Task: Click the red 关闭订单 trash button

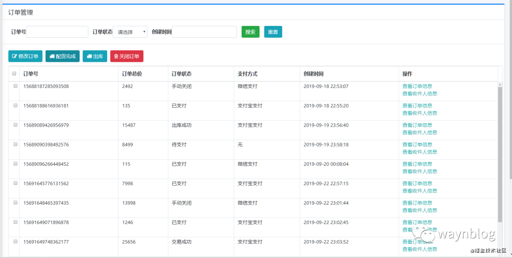Action: pyautogui.click(x=127, y=56)
